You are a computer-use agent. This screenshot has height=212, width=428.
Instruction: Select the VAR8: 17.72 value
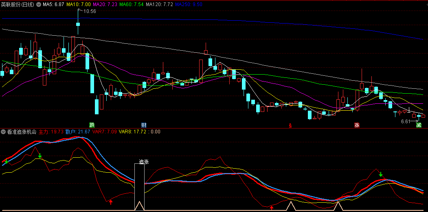pyautogui.click(x=132, y=132)
